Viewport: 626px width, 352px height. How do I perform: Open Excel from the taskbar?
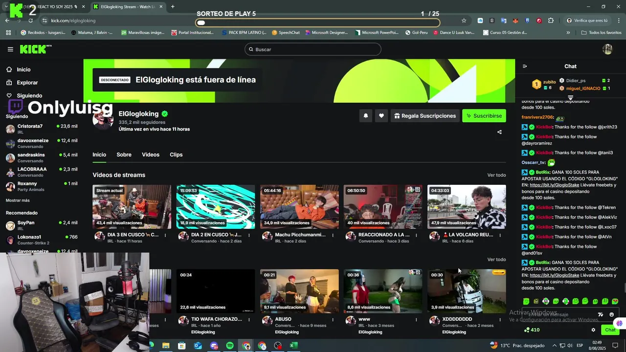click(x=293, y=346)
